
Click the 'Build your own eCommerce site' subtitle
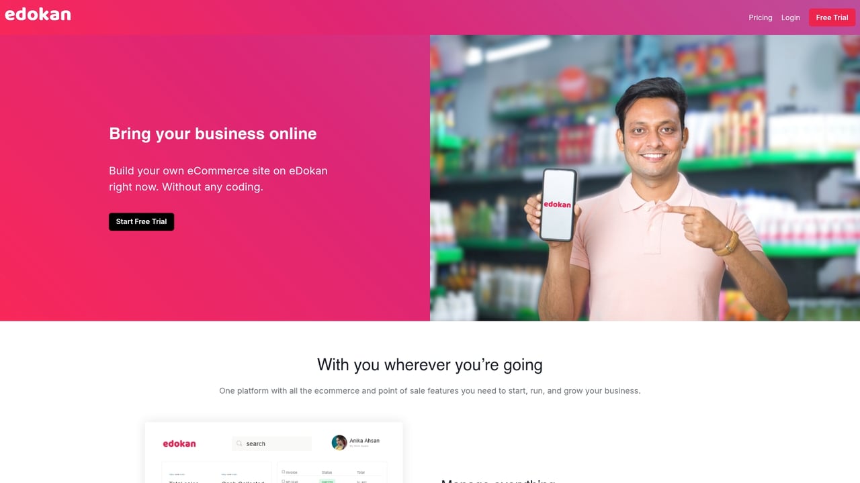point(218,178)
